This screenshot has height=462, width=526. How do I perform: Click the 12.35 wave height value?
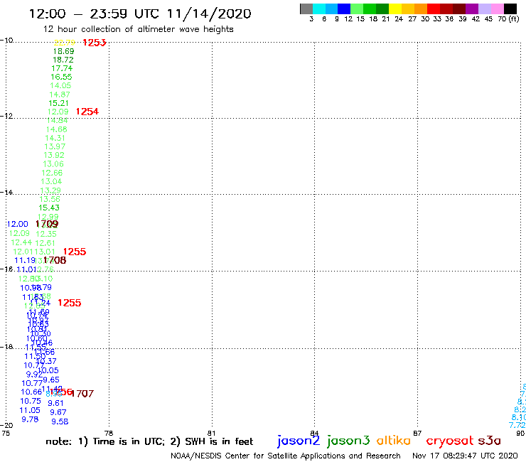(46, 234)
